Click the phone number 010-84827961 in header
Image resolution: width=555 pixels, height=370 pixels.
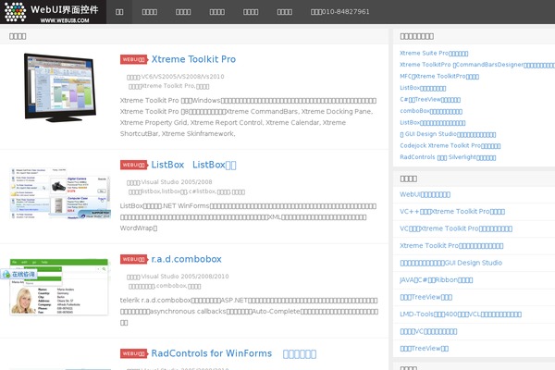click(x=346, y=12)
